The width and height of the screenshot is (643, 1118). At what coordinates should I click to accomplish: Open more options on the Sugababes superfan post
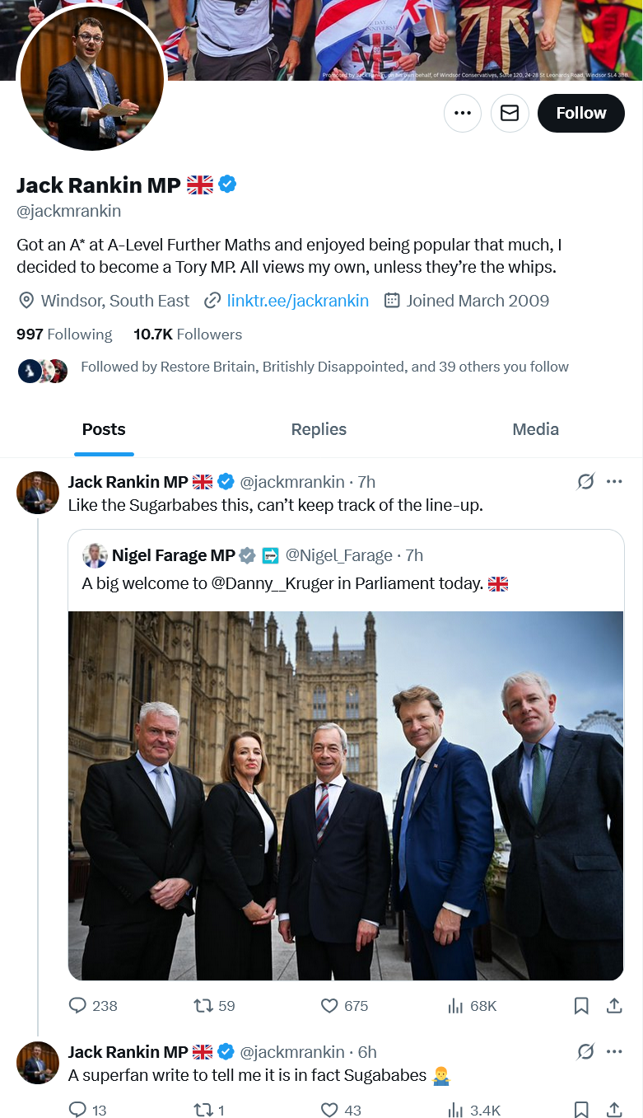click(614, 1051)
